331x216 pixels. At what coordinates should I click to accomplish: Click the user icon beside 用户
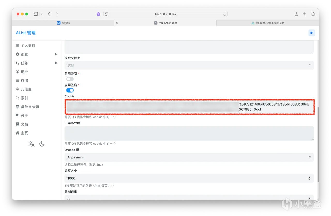click(17, 72)
